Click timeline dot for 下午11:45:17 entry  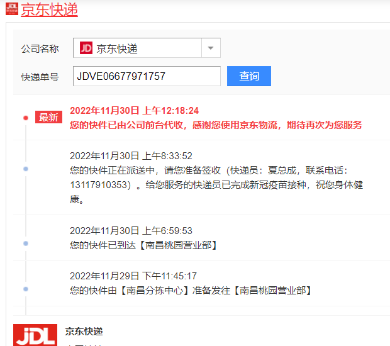click(x=26, y=289)
